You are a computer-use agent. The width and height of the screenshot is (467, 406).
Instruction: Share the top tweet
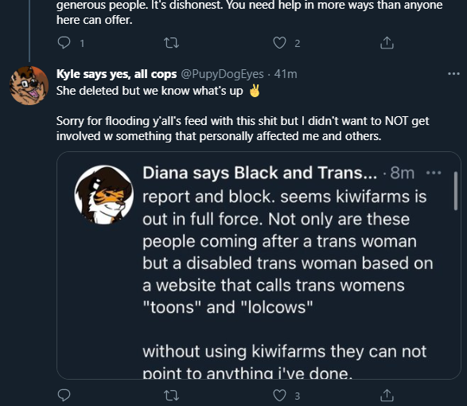(x=387, y=43)
